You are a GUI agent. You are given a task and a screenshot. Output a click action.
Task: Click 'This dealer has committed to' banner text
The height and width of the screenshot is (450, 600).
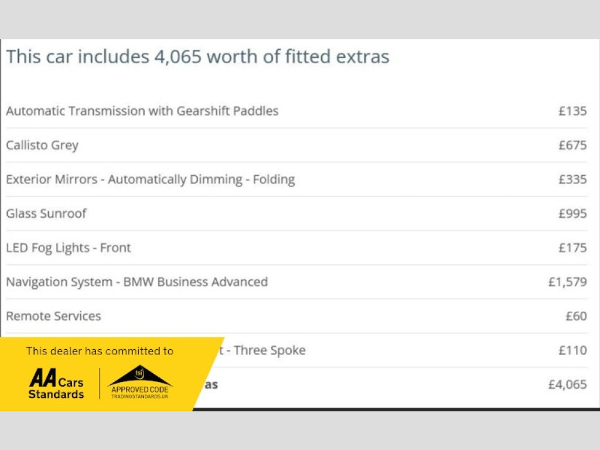[x=100, y=351]
